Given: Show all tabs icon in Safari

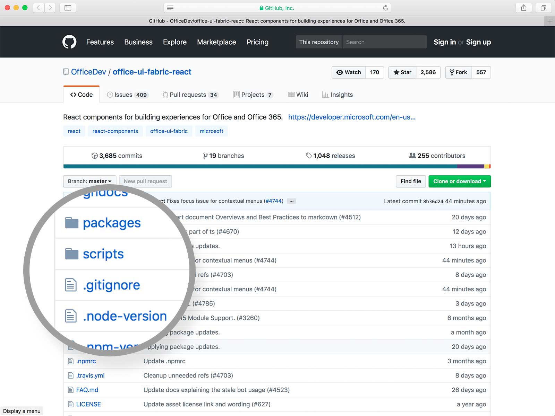Looking at the screenshot, I should pos(544,8).
